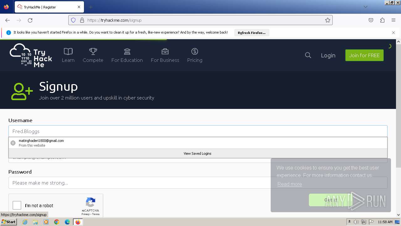List all tabs dropdown arrow
Image resolution: width=401 pixels, height=226 pixels.
point(365,7)
